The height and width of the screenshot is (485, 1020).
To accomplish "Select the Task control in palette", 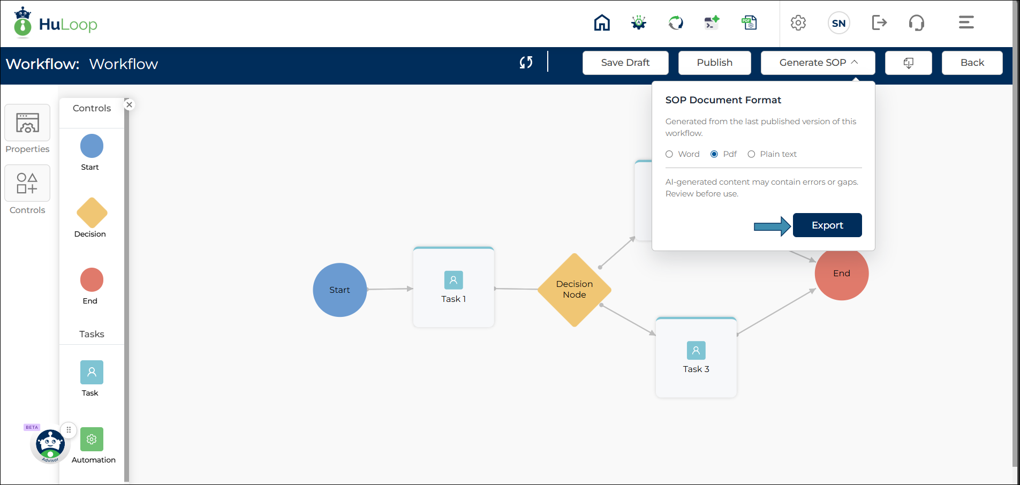I will click(x=92, y=373).
